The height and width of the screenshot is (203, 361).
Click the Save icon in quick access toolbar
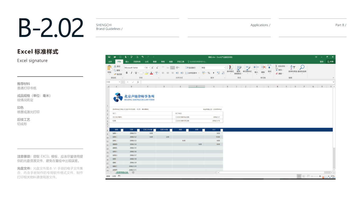(109, 57)
